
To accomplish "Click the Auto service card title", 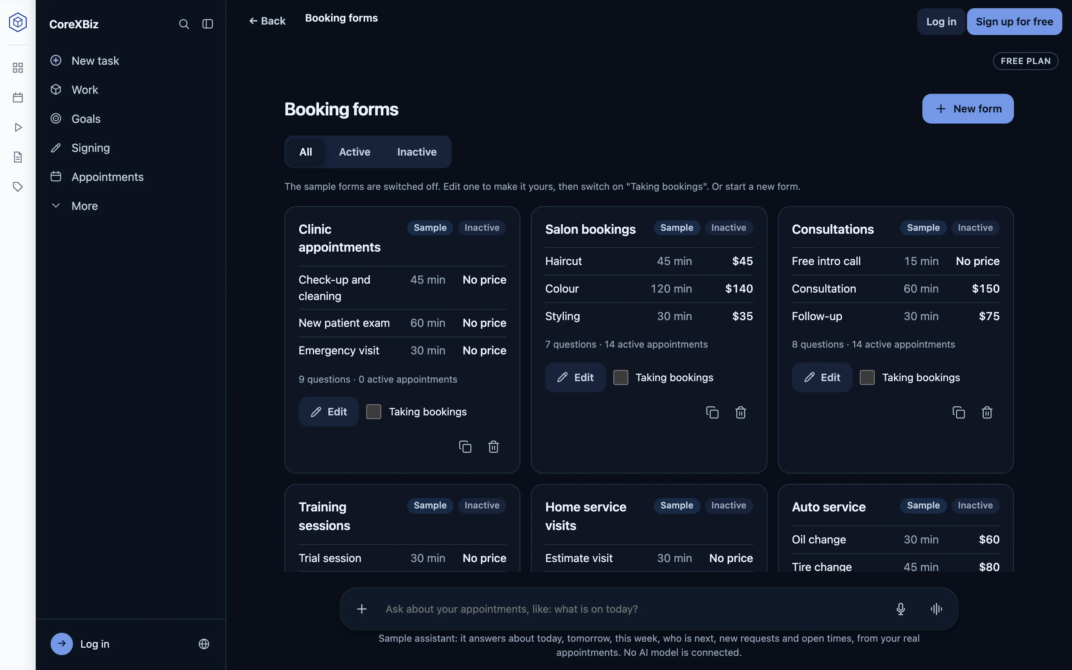I will [x=829, y=507].
